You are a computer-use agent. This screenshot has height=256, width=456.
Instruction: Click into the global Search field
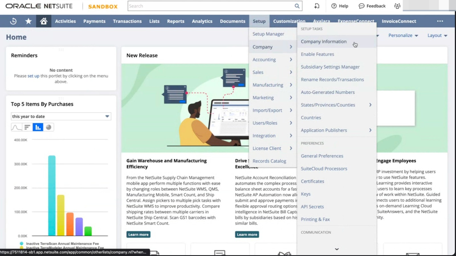pyautogui.click(x=210, y=6)
